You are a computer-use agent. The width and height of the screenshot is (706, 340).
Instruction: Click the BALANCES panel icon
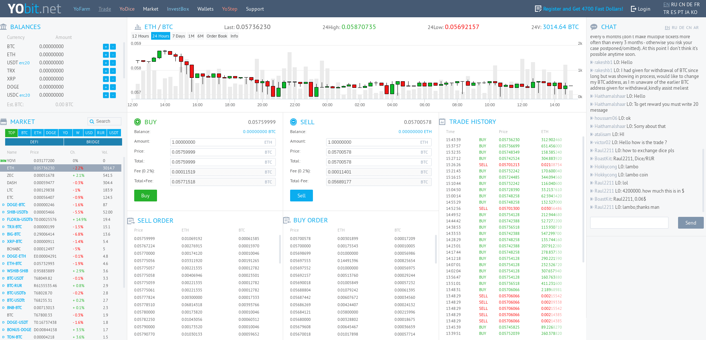tap(4, 26)
